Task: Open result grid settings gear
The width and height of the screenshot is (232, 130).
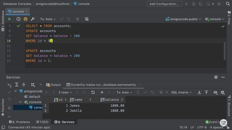Action: click(x=223, y=92)
